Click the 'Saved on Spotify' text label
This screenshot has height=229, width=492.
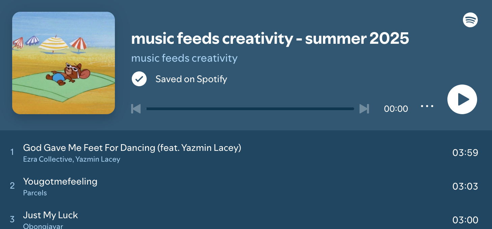coord(191,79)
